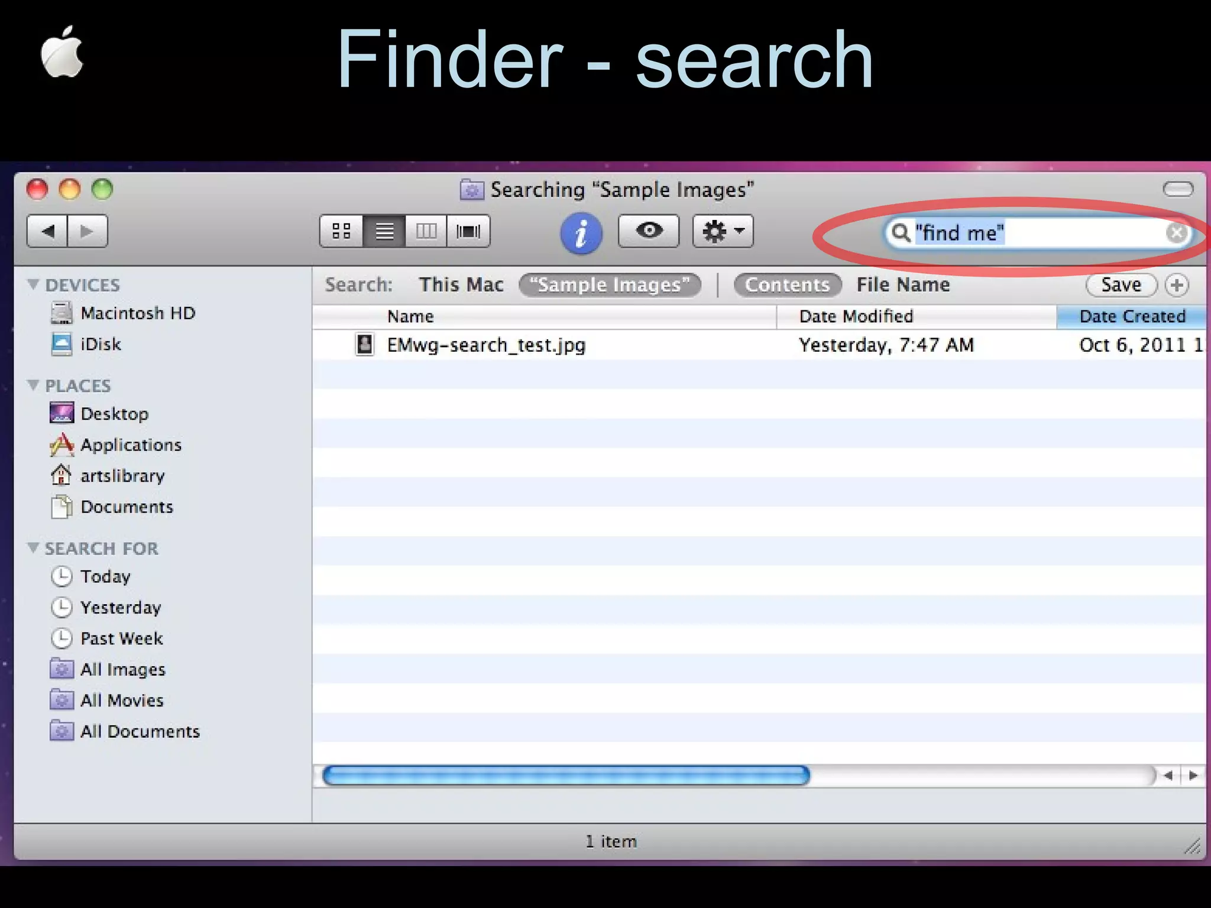Open Documents in the sidebar
The height and width of the screenshot is (908, 1211).
point(112,507)
